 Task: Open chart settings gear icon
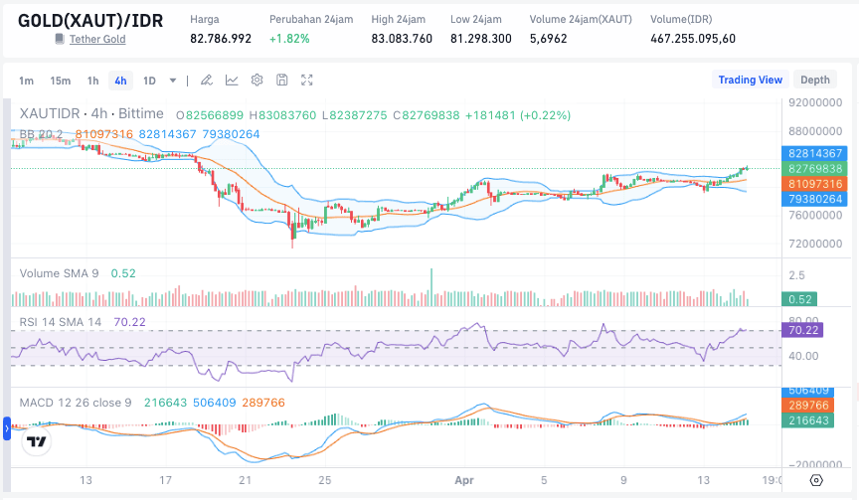pos(257,81)
